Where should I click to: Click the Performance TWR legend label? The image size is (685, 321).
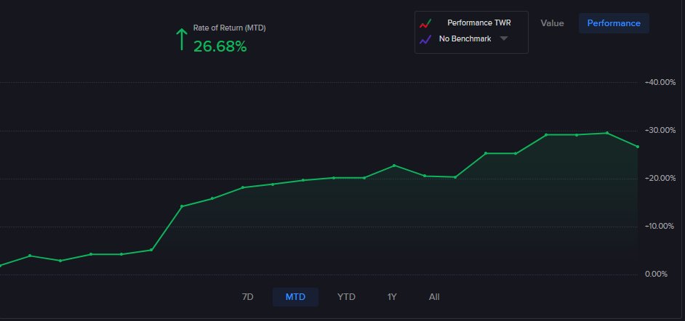coord(478,23)
